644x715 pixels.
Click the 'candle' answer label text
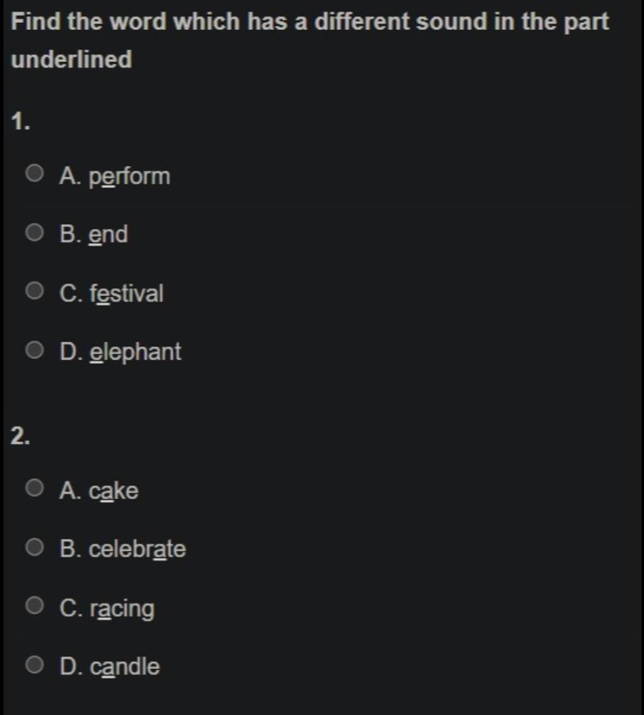pyautogui.click(x=125, y=667)
